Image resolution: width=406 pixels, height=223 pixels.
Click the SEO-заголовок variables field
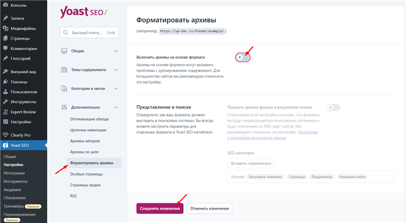[x=311, y=177]
